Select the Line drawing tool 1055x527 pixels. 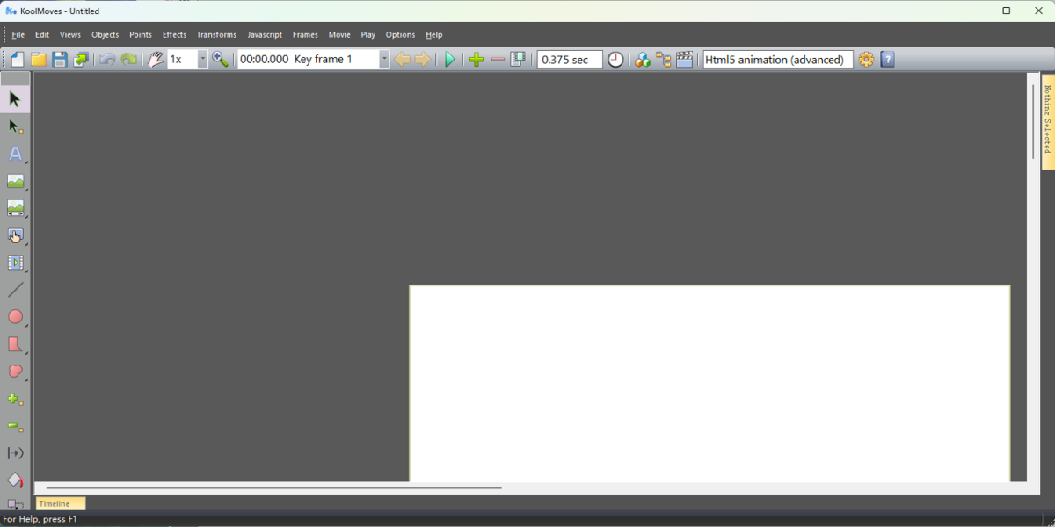pyautogui.click(x=15, y=290)
